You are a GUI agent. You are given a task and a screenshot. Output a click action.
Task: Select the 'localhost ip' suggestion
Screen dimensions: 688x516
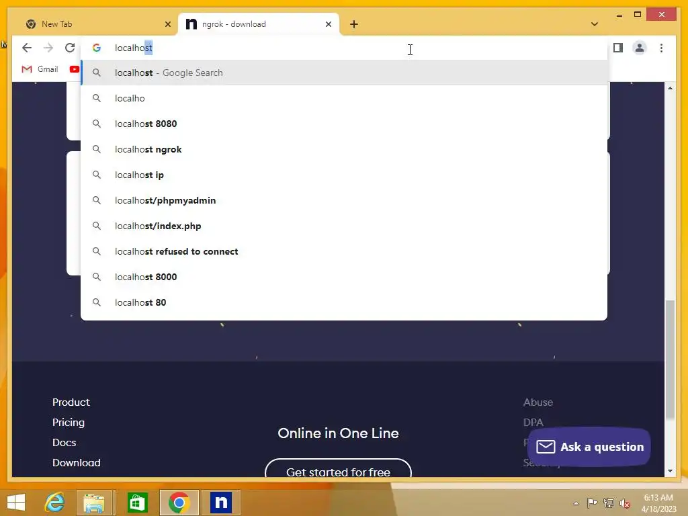[344, 175]
